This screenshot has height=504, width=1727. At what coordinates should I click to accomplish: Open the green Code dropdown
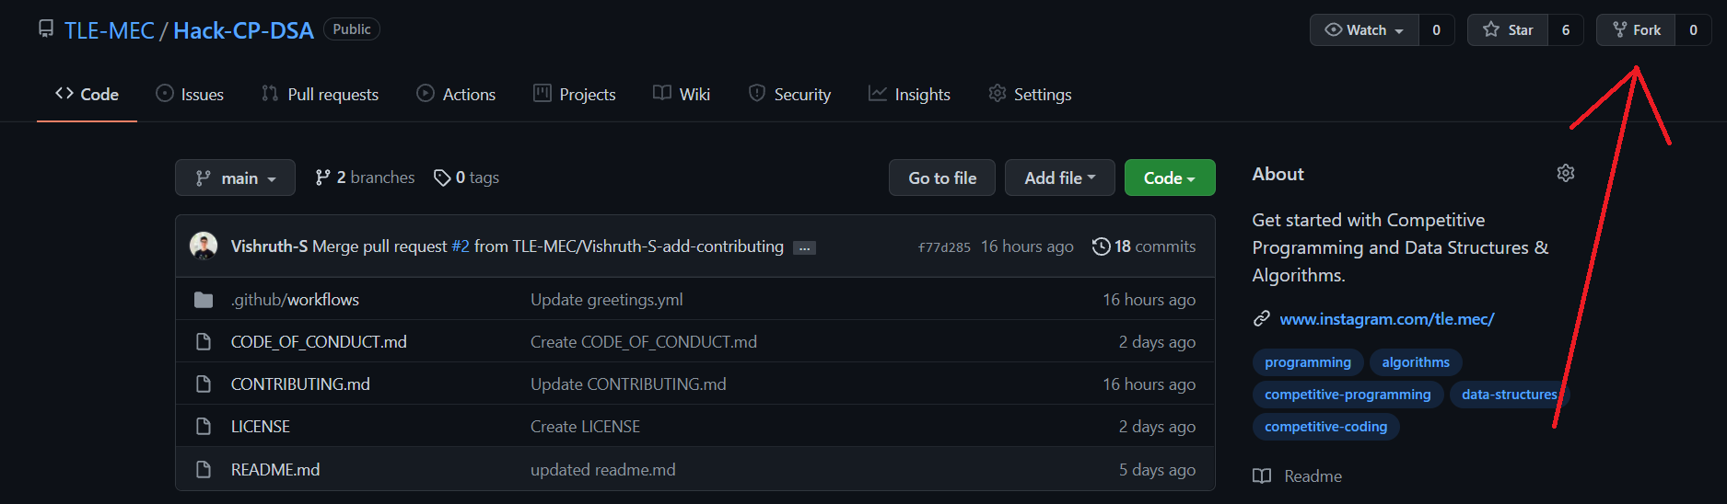tap(1170, 178)
